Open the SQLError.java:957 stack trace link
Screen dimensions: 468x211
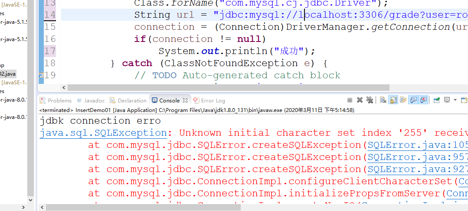pyautogui.click(x=418, y=157)
